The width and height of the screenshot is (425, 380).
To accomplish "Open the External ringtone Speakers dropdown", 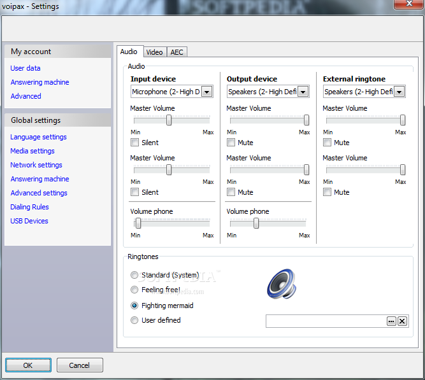I will click(400, 92).
